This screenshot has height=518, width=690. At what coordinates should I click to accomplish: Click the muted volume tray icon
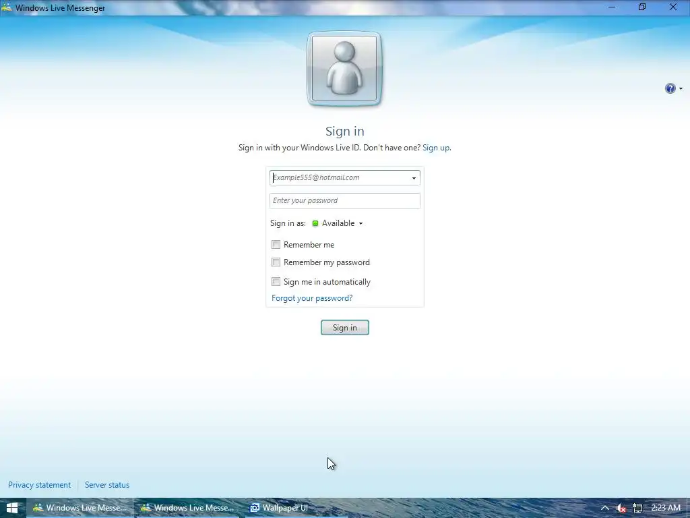[621, 508]
